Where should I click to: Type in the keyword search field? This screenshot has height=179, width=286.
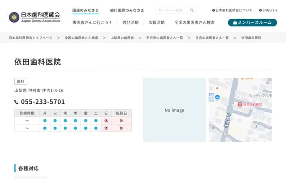(x=172, y=10)
